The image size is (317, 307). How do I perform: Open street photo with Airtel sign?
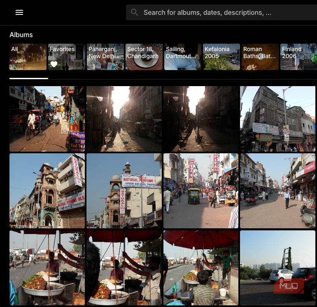tap(277, 191)
